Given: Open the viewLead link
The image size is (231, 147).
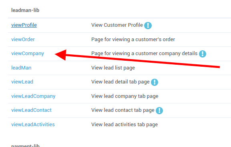Looking at the screenshot, I should click(22, 82).
